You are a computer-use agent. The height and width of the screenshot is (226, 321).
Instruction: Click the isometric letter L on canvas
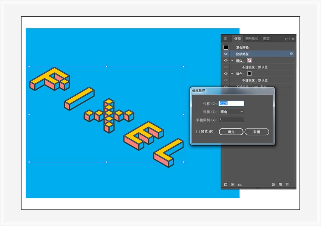point(168,153)
